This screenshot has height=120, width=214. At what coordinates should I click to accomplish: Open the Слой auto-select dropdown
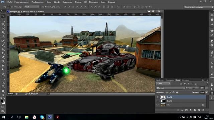[32, 7]
